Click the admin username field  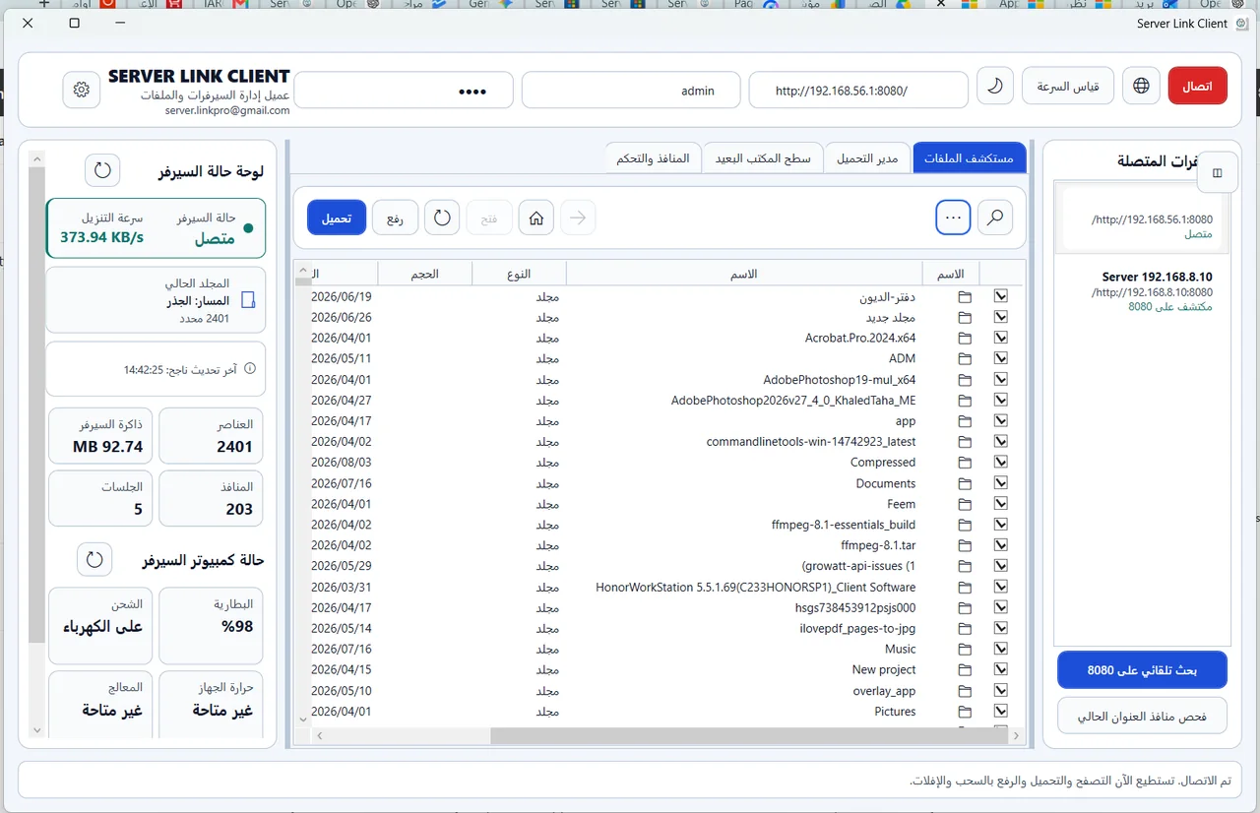tap(631, 90)
